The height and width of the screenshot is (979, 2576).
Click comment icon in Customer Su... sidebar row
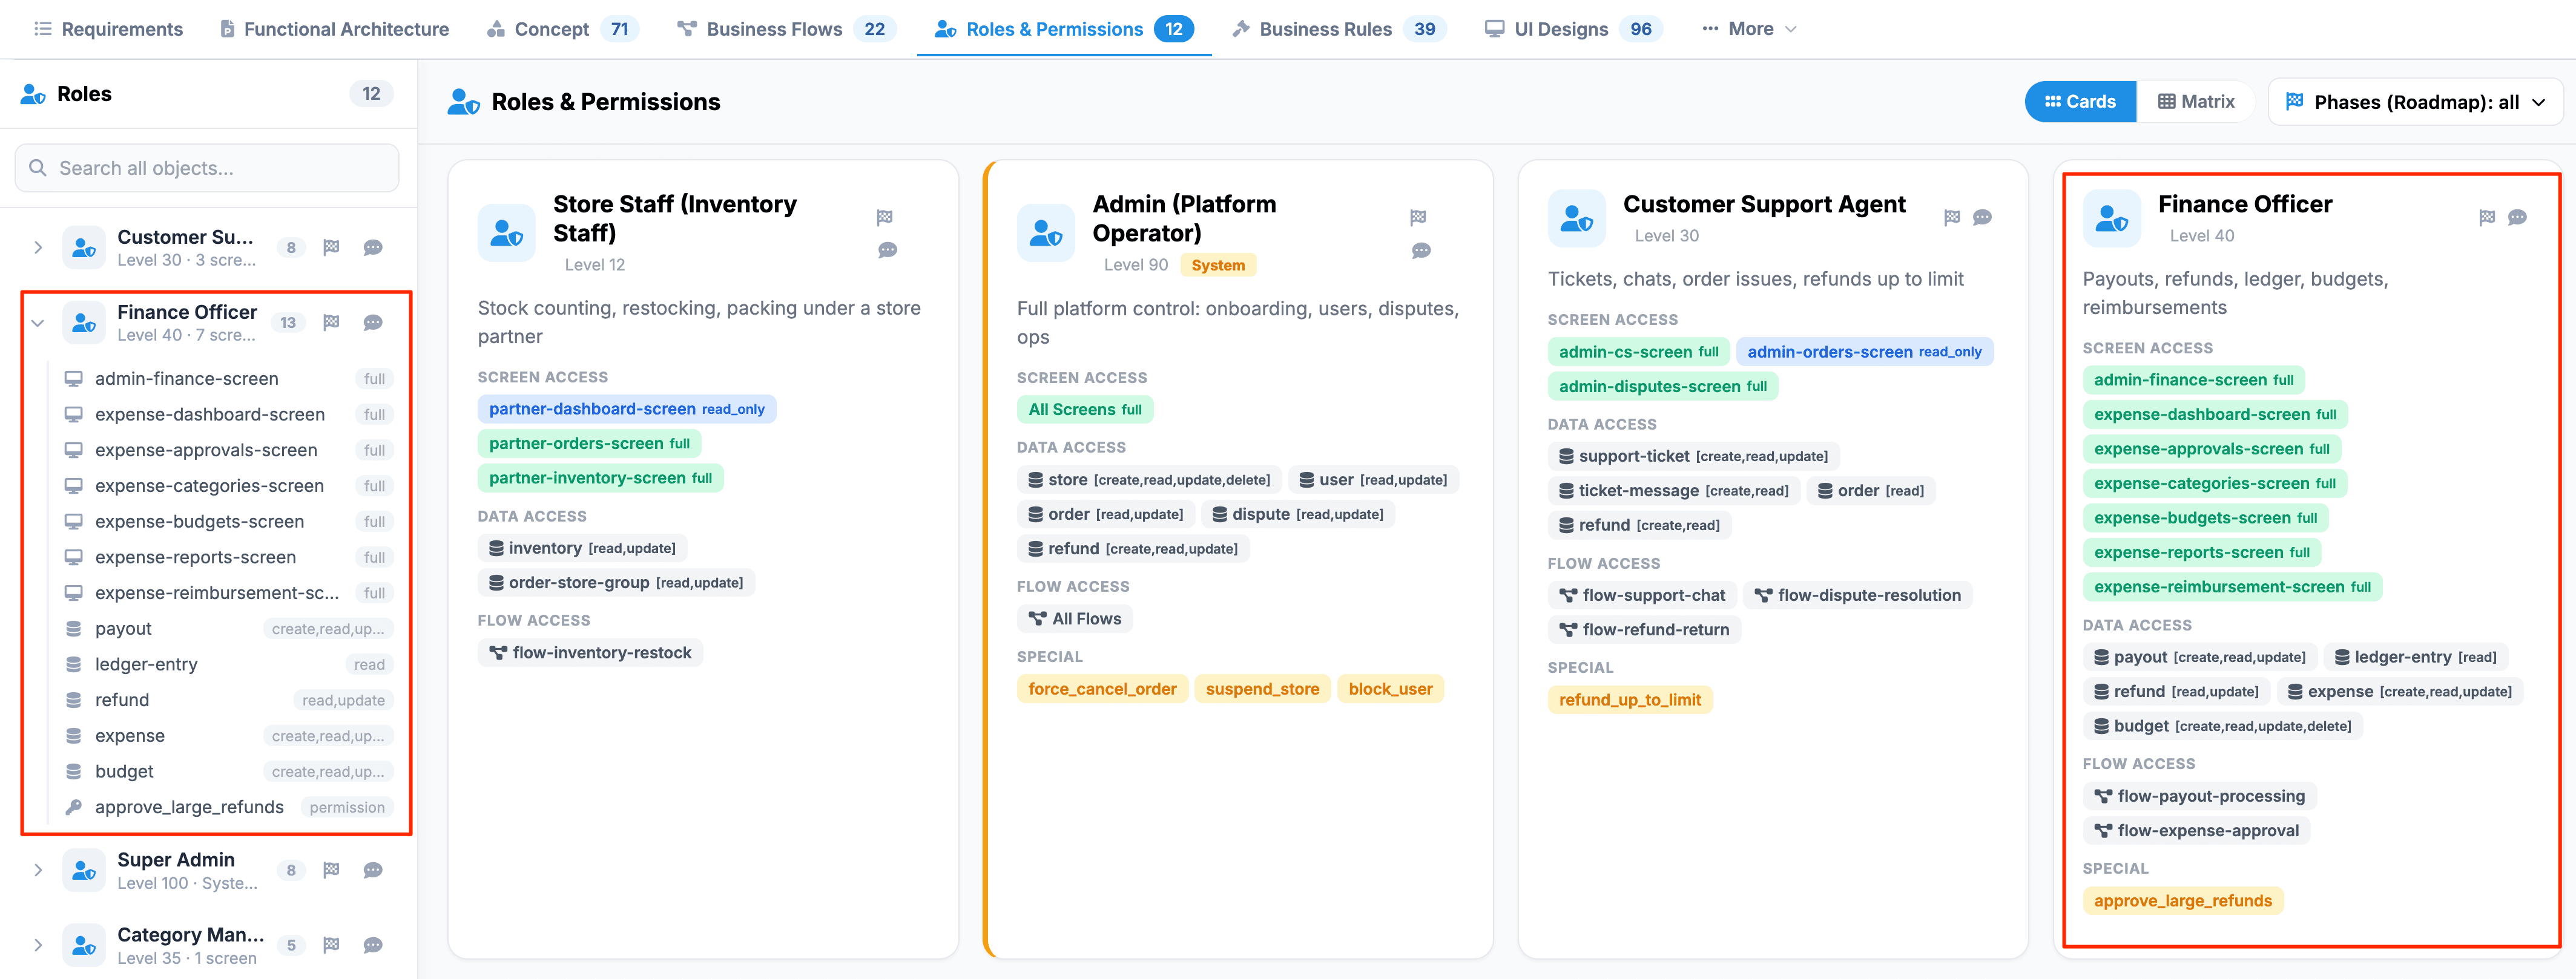(x=373, y=247)
